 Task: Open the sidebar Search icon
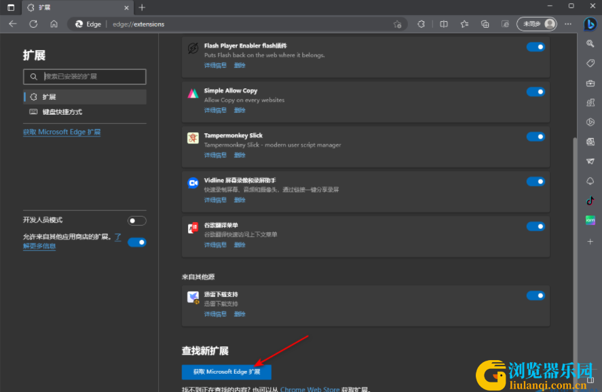[590, 43]
